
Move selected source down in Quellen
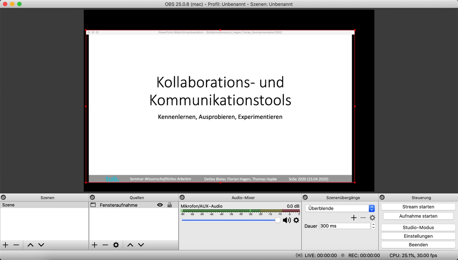tap(141, 245)
